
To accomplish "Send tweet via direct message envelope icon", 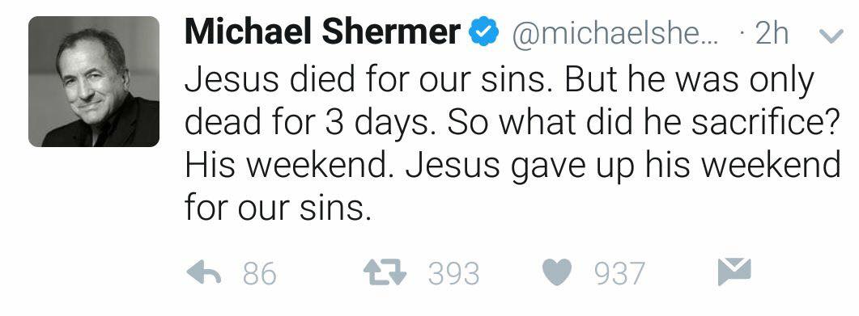I will tap(734, 272).
